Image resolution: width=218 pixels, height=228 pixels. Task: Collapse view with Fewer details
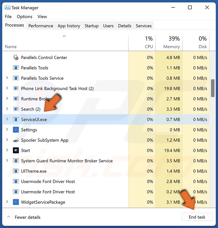24,217
